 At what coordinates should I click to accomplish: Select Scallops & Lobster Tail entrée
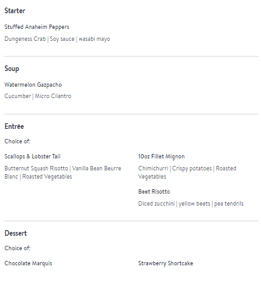[33, 157]
